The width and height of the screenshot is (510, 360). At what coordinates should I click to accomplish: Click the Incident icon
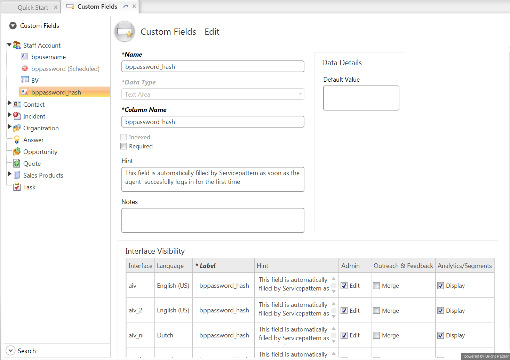tap(17, 116)
